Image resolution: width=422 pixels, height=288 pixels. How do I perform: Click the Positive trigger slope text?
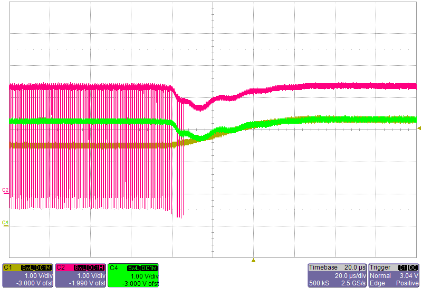[x=407, y=283]
